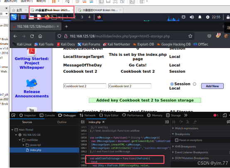
Task: Open the terminal emulator launcher in panel
Action: point(54,17)
